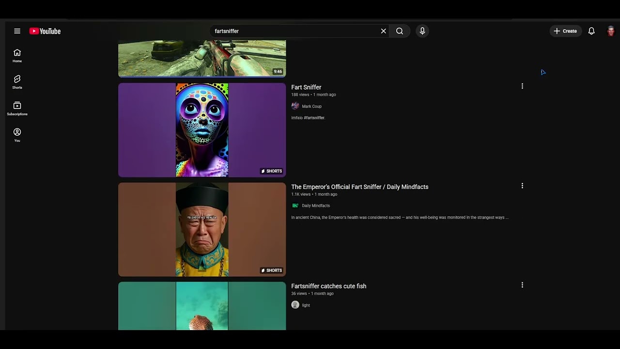Open more options for Fart Sniffer
This screenshot has height=349, width=620.
coord(522,86)
